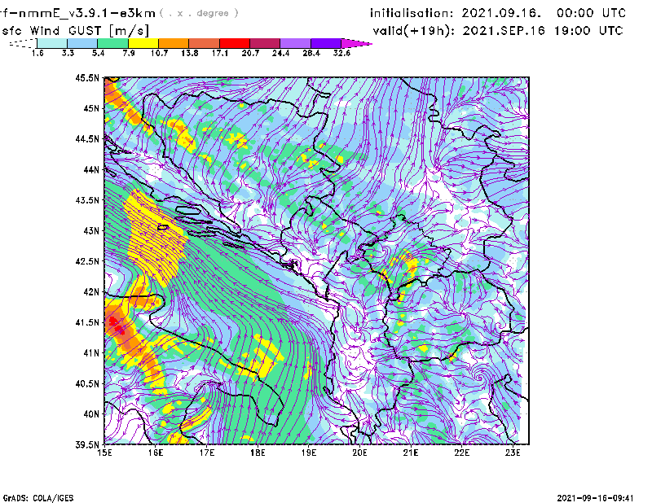Click the legend value 1.6
Screen dimensions: 652x503
[x=37, y=53]
